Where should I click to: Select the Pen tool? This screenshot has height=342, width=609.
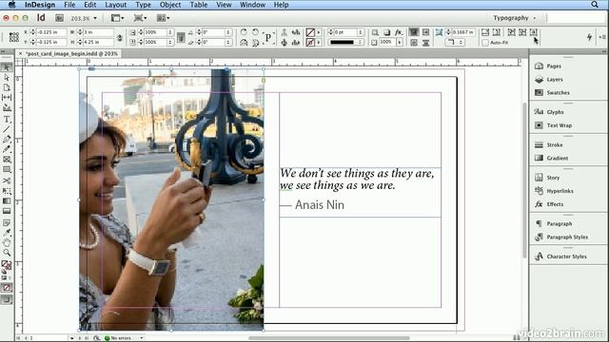[7, 140]
